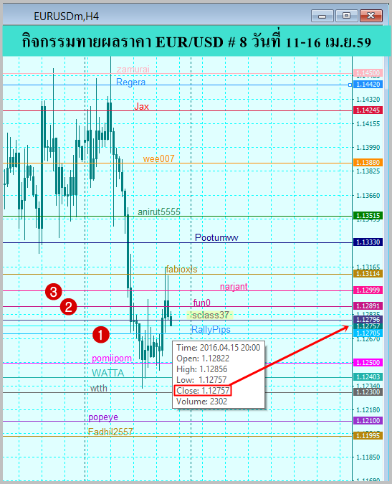
Task: Click the tooltip Low: 1.12757 line
Action: pyautogui.click(x=201, y=379)
